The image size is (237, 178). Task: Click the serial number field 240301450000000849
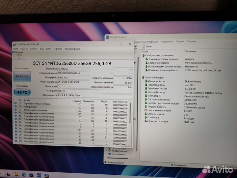(x=74, y=73)
